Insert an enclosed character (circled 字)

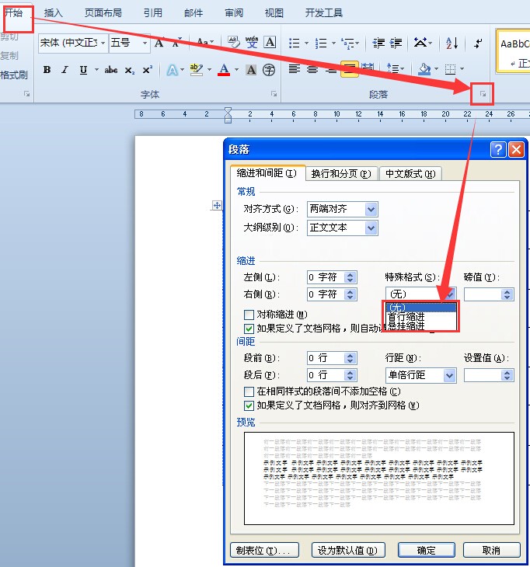pyautogui.click(x=269, y=70)
